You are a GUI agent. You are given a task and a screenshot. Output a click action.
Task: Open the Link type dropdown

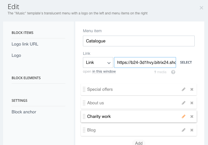pos(98,62)
